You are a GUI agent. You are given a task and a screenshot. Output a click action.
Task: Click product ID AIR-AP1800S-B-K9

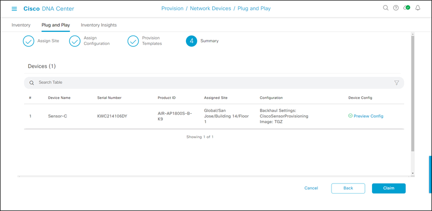175,116
